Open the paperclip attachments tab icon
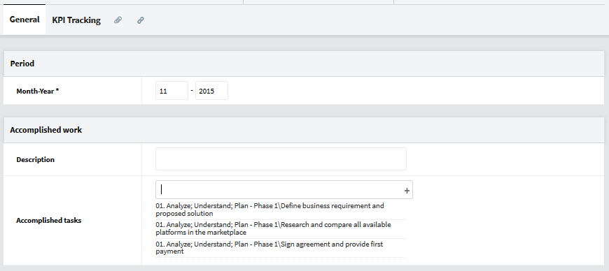The height and width of the screenshot is (271, 609). tap(118, 20)
